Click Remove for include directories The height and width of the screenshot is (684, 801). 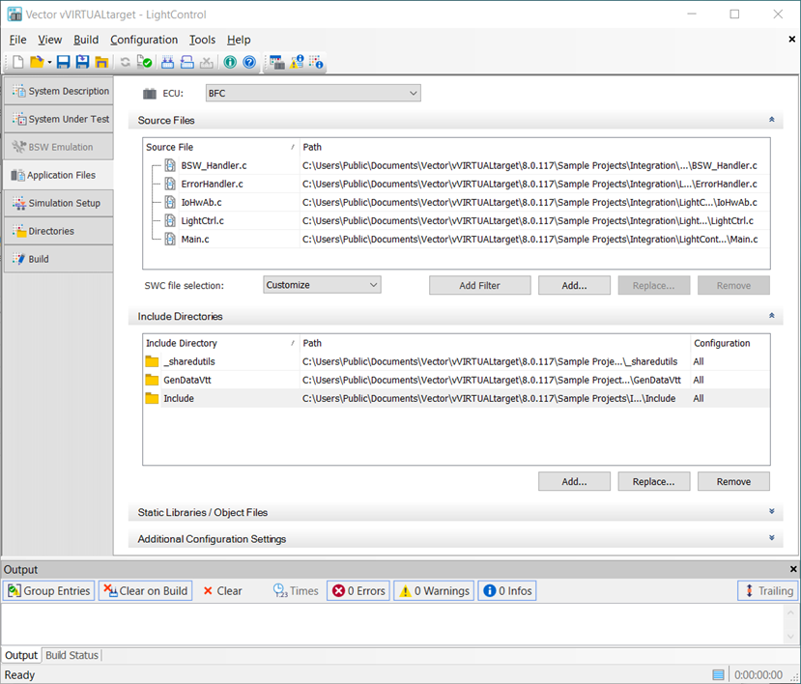(733, 482)
